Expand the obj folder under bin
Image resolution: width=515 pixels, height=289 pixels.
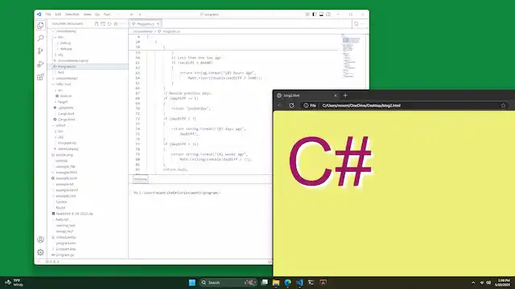[60, 55]
